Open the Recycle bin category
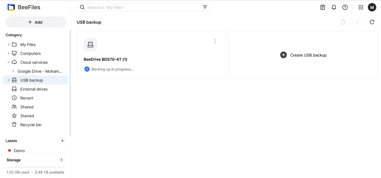The width and height of the screenshot is (381, 178). click(31, 125)
